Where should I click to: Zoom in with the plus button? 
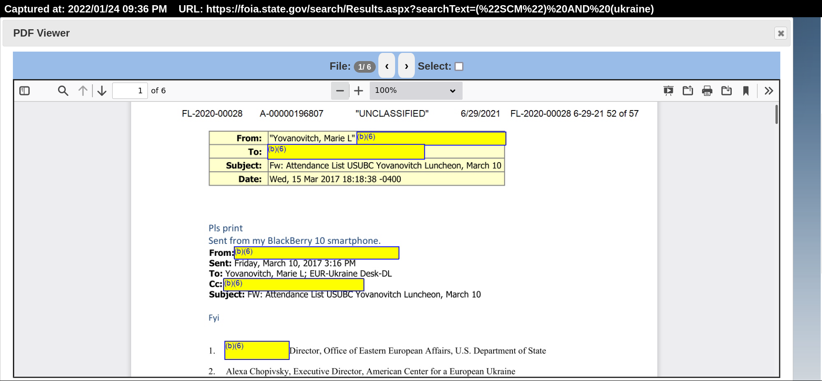[x=359, y=91]
